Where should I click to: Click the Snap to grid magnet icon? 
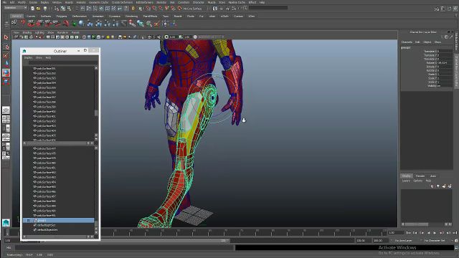pos(148,9)
